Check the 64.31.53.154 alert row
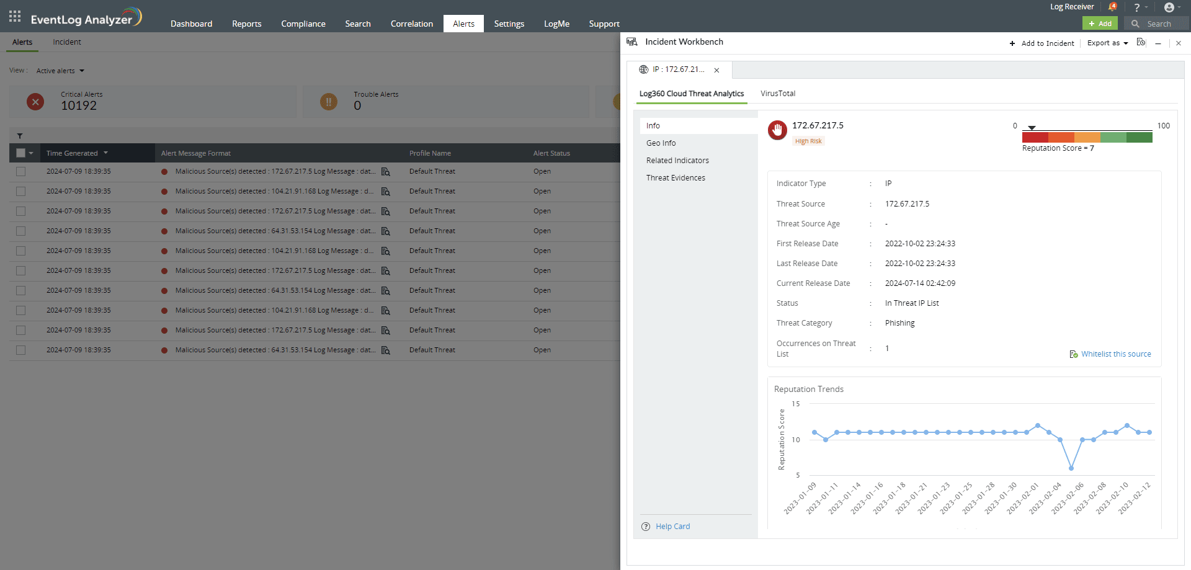 coord(21,231)
